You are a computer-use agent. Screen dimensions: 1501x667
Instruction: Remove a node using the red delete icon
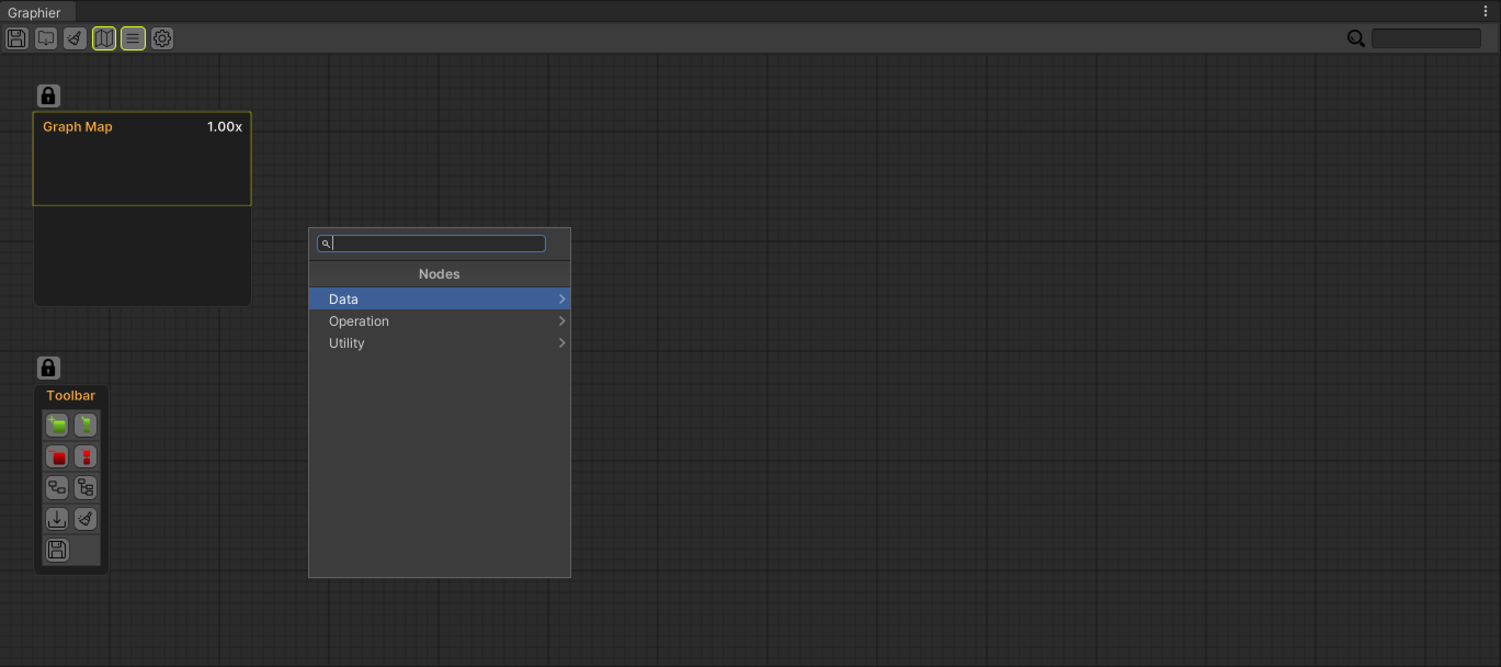pos(57,456)
